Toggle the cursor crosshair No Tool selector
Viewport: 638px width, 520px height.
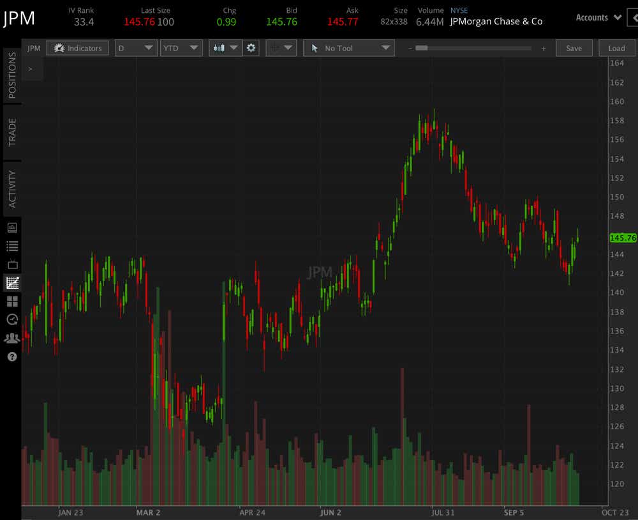point(348,48)
